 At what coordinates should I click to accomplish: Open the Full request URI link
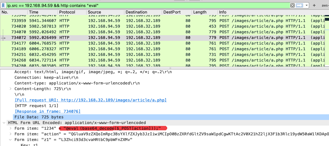(x=91, y=100)
